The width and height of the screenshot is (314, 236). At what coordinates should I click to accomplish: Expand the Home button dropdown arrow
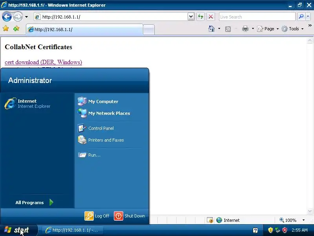point(219,29)
